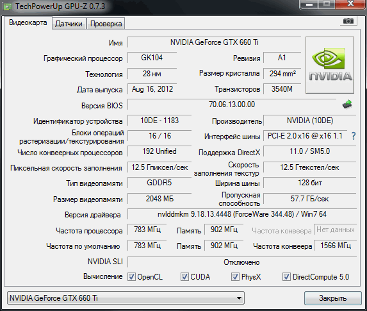The width and height of the screenshot is (367, 311).
Task: Click the 12.5 Гтекстел/сек texture fillrate field
Action: [310, 167]
